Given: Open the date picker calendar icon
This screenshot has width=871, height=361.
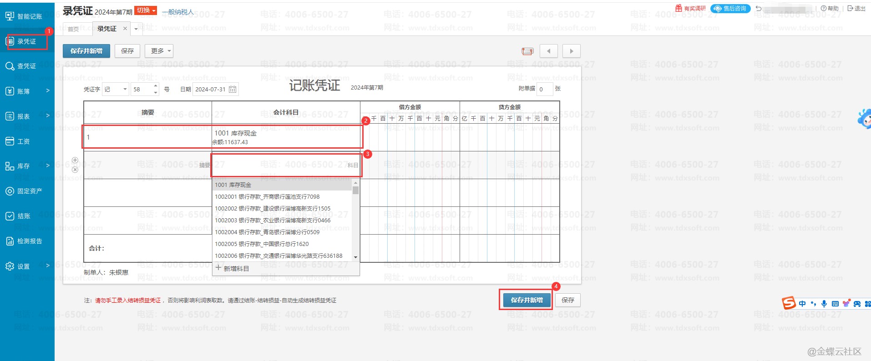Looking at the screenshot, I should pyautogui.click(x=233, y=89).
